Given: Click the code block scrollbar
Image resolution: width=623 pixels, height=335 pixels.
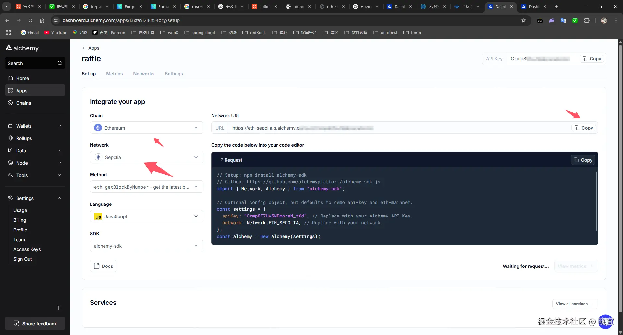Looking at the screenshot, I should [x=596, y=201].
